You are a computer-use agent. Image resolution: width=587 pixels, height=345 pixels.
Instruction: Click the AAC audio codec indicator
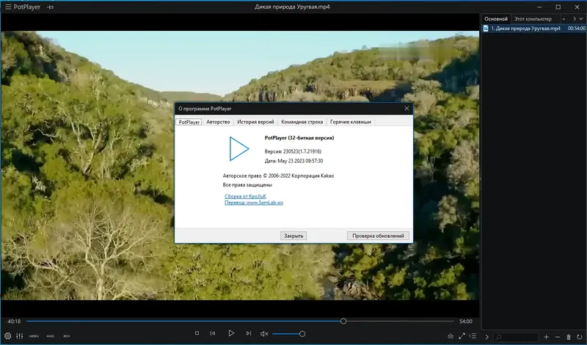tap(51, 336)
